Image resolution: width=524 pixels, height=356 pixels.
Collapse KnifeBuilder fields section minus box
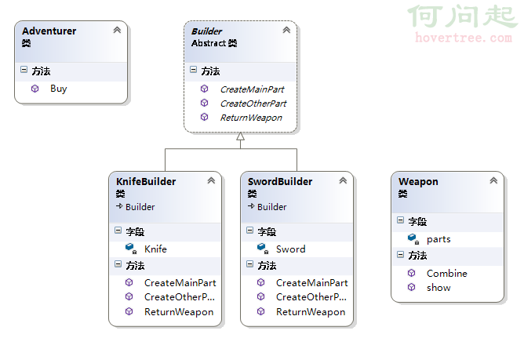pyautogui.click(x=118, y=230)
